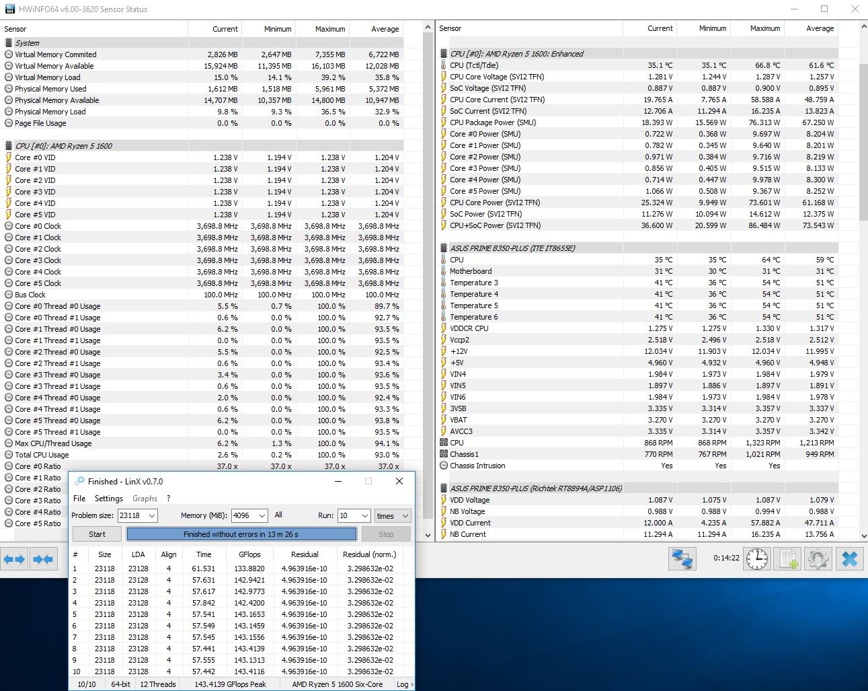Open sensor settings with the gear icon
Screen dimensions: 868x691
click(x=818, y=559)
